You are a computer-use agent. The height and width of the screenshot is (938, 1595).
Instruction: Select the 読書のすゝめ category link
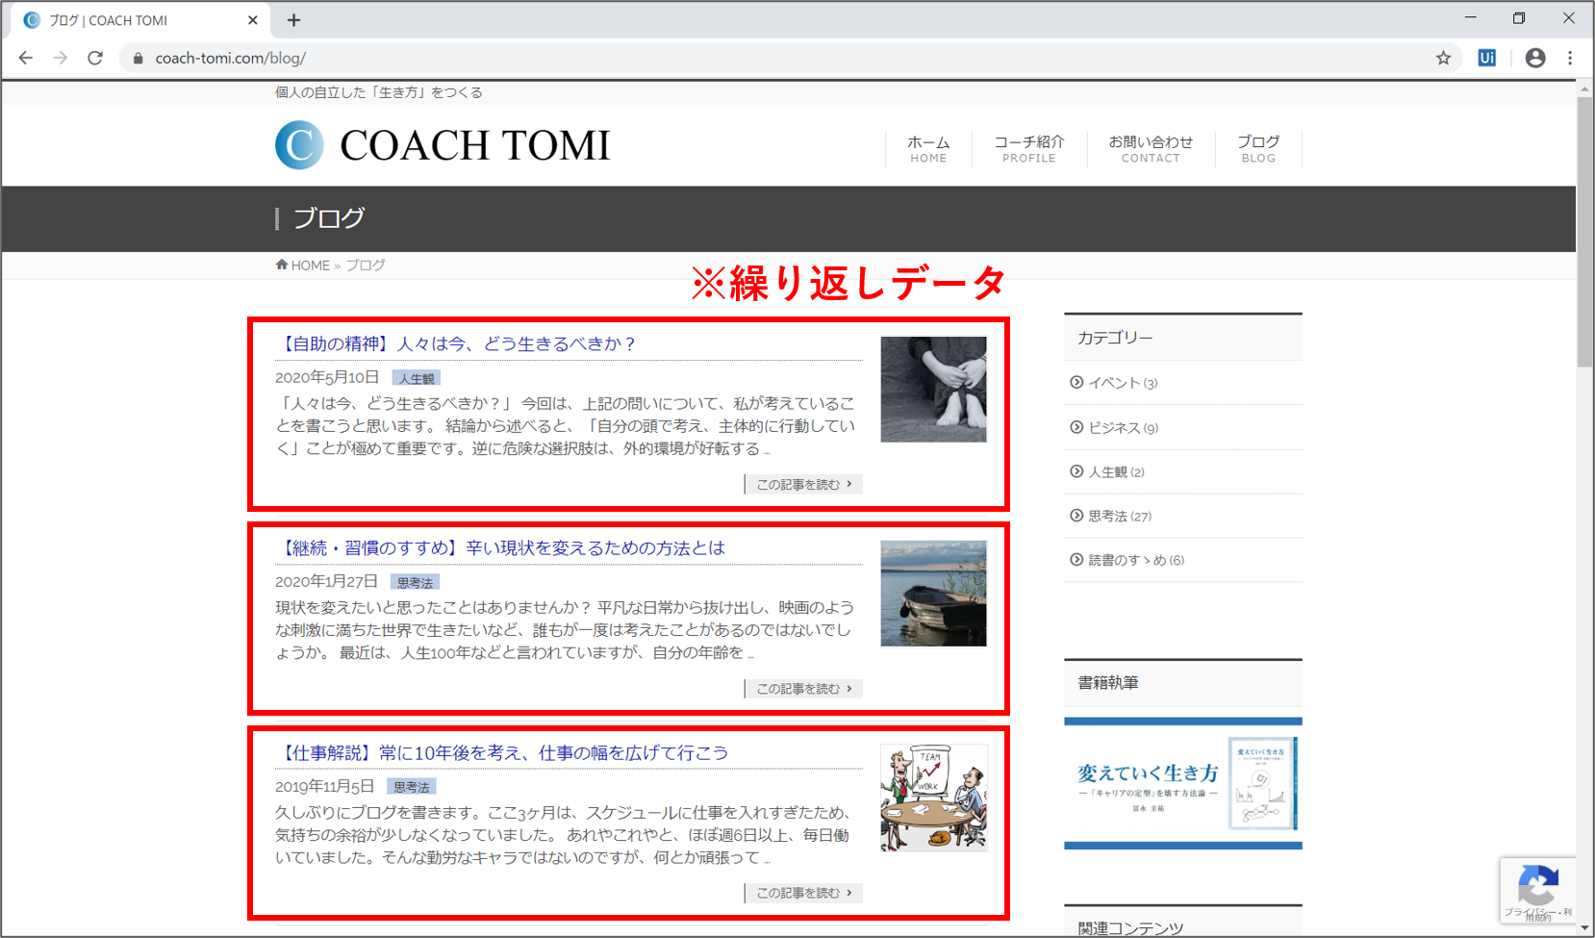coord(1127,561)
